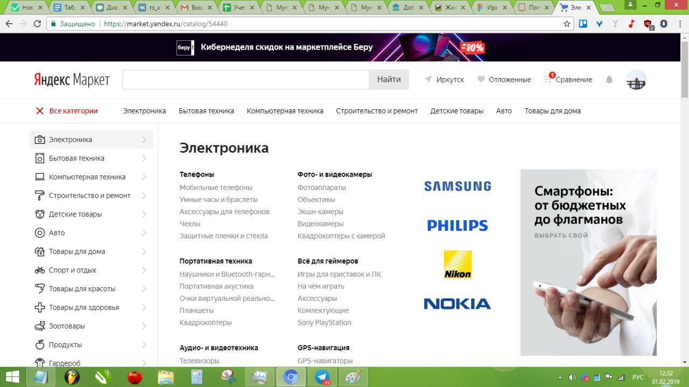Click medical cross icon for Товары для здоровья
The width and height of the screenshot is (689, 387).
pyautogui.click(x=40, y=307)
